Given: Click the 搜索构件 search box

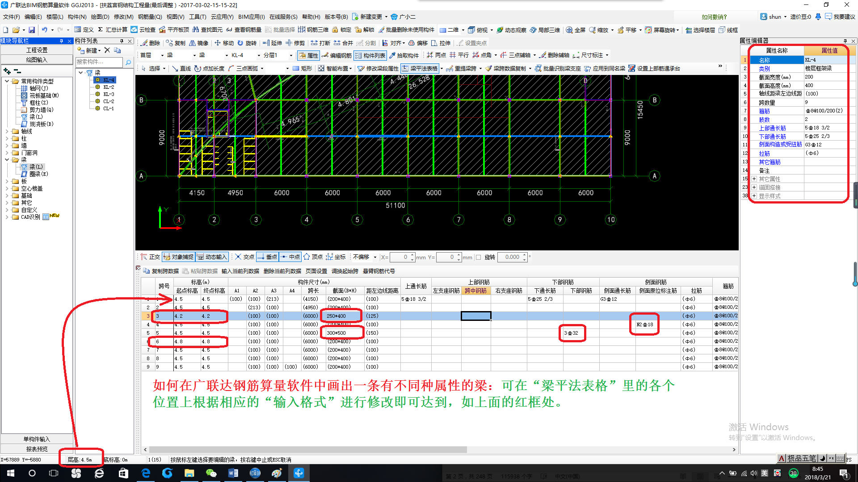Looking at the screenshot, I should 99,62.
